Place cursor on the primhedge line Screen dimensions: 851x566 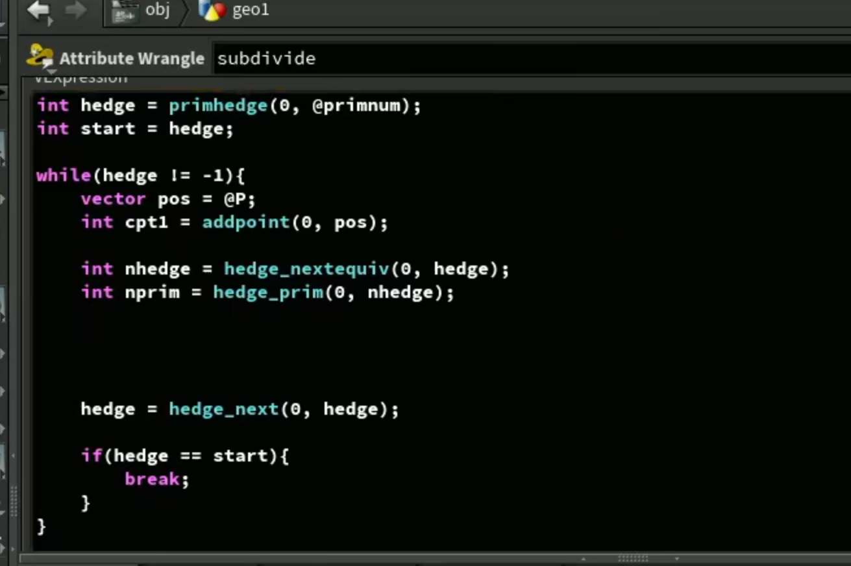coord(229,105)
